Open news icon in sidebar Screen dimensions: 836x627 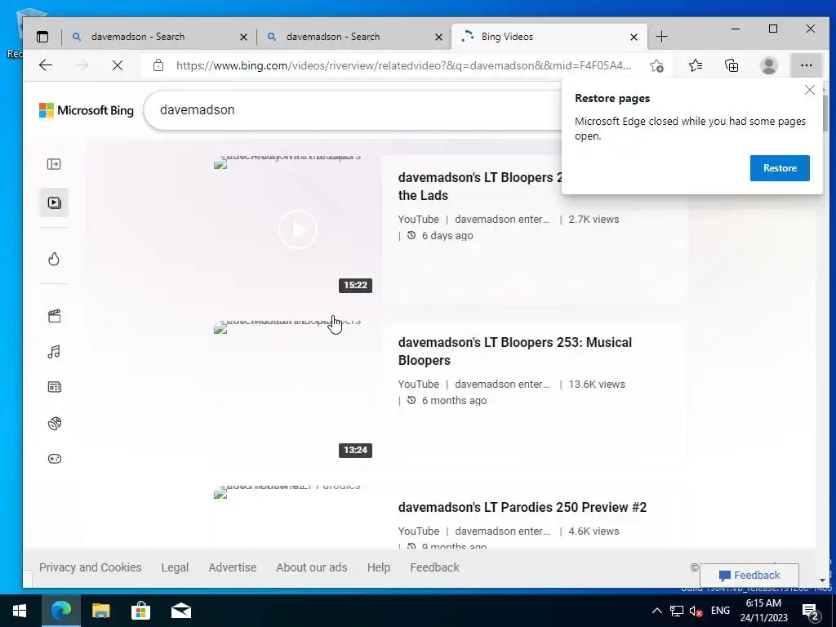tap(54, 387)
